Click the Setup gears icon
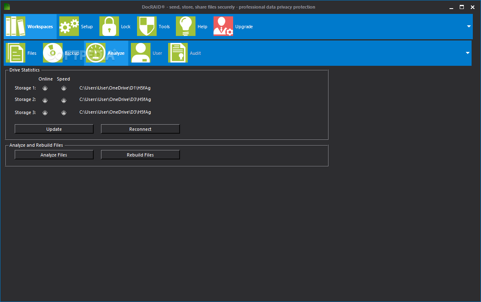Viewport: 481px width, 302px height. point(69,27)
